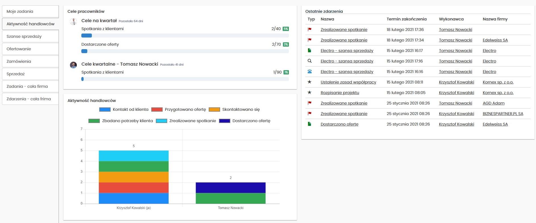Click 'Pozostało 64 dni' label
536x223 pixels.
[x=131, y=21]
